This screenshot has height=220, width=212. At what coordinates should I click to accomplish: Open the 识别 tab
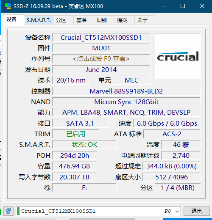(x=104, y=20)
